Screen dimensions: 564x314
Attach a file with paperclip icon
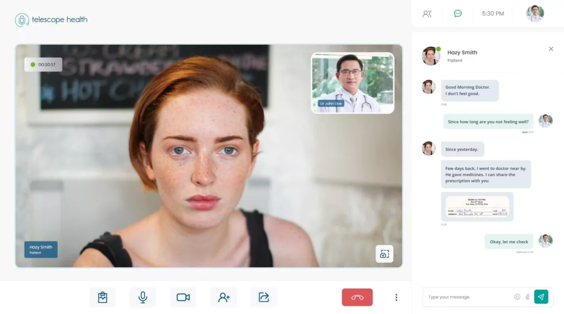[527, 297]
